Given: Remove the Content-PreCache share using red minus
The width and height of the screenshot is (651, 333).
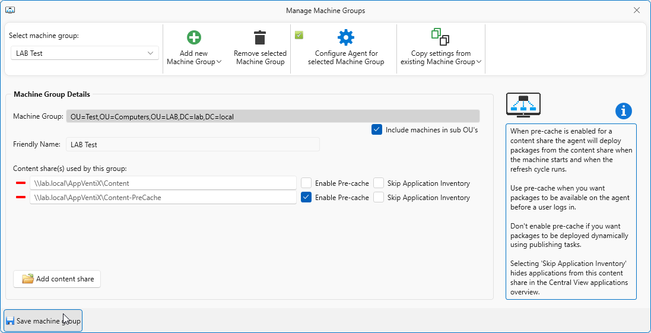Looking at the screenshot, I should coord(21,198).
